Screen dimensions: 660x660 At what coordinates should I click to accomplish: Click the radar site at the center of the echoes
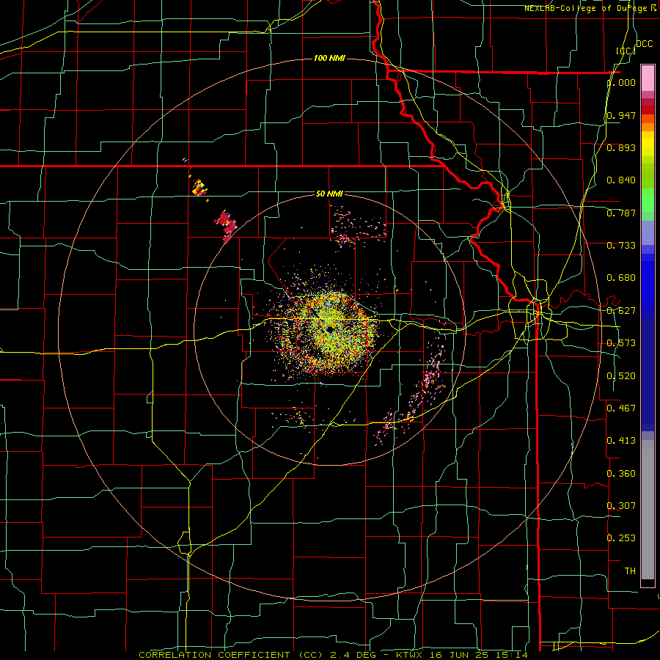pos(331,329)
